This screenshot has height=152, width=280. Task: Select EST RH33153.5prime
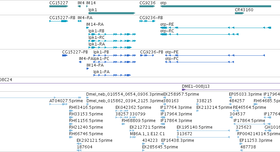pos(86,114)
